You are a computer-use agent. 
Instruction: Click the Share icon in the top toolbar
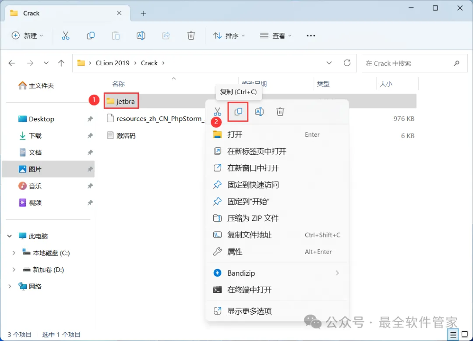point(166,36)
